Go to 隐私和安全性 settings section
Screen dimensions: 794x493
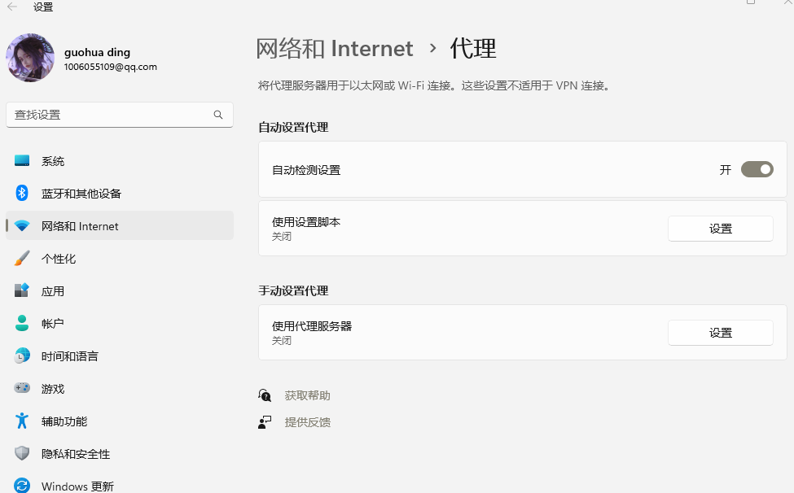tap(76, 454)
